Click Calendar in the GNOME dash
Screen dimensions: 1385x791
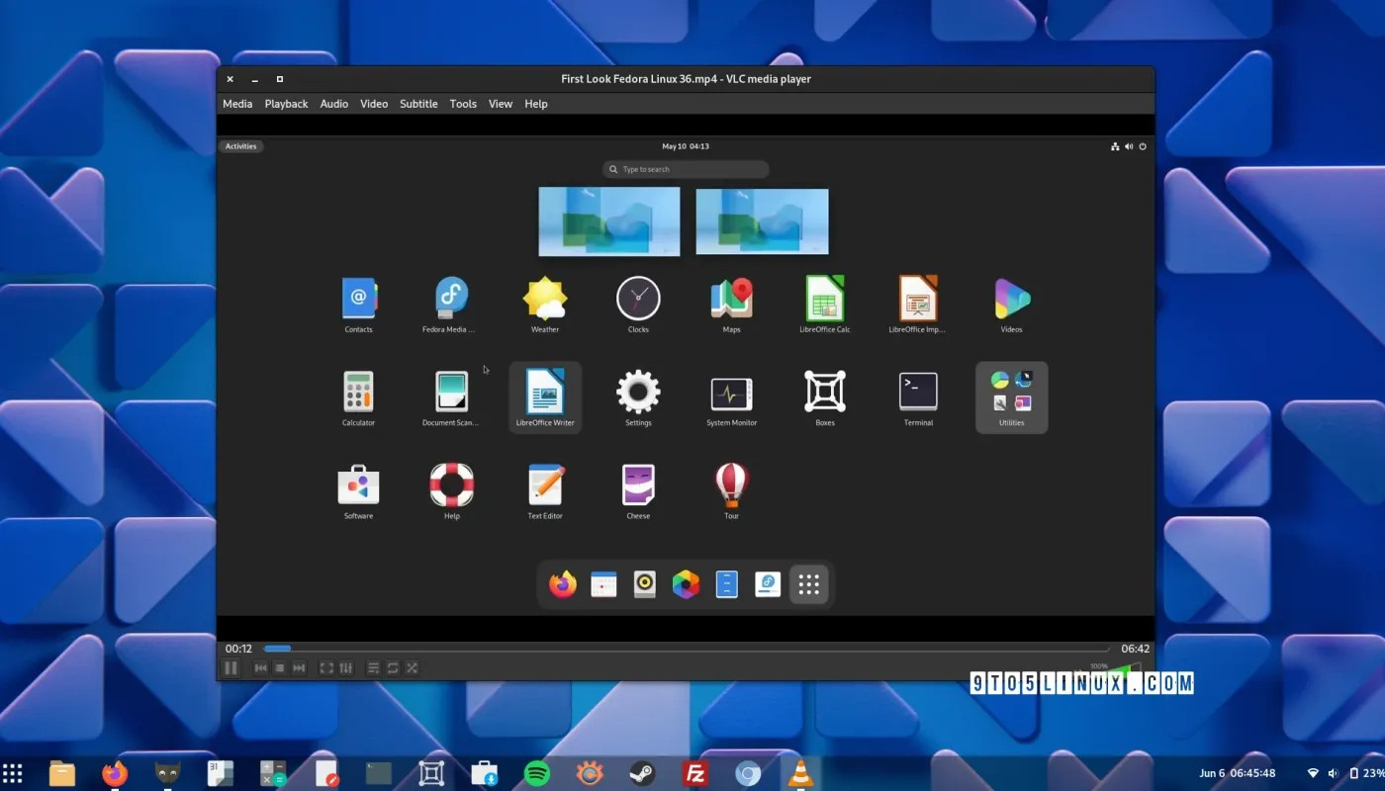click(603, 584)
